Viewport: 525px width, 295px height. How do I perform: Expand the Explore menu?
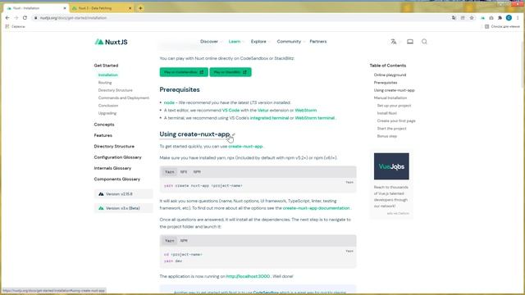point(260,42)
